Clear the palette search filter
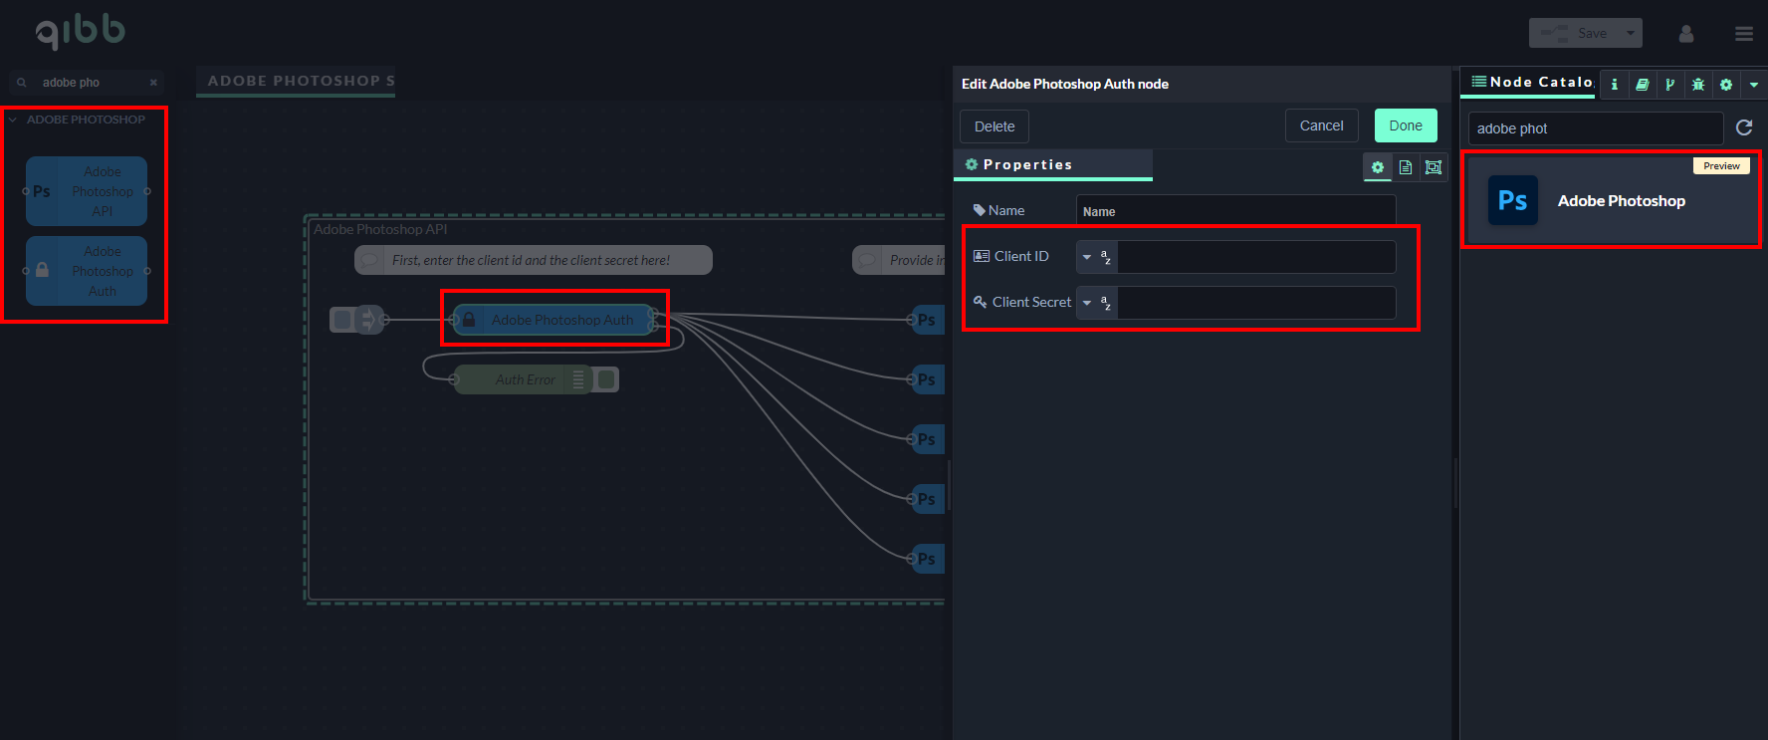Viewport: 1768px width, 740px height. coord(153,83)
